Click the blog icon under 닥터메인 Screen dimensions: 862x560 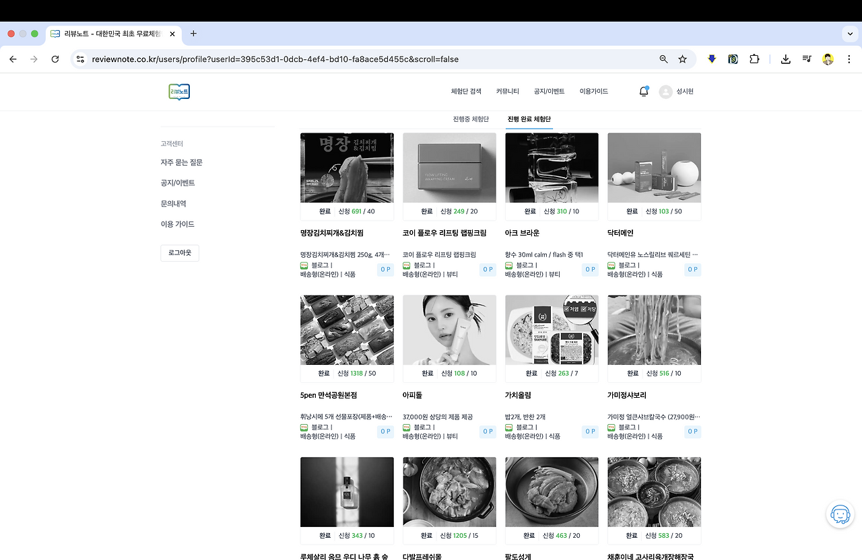click(x=611, y=265)
